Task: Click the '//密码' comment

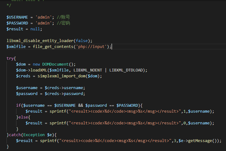Action: coord(63,23)
